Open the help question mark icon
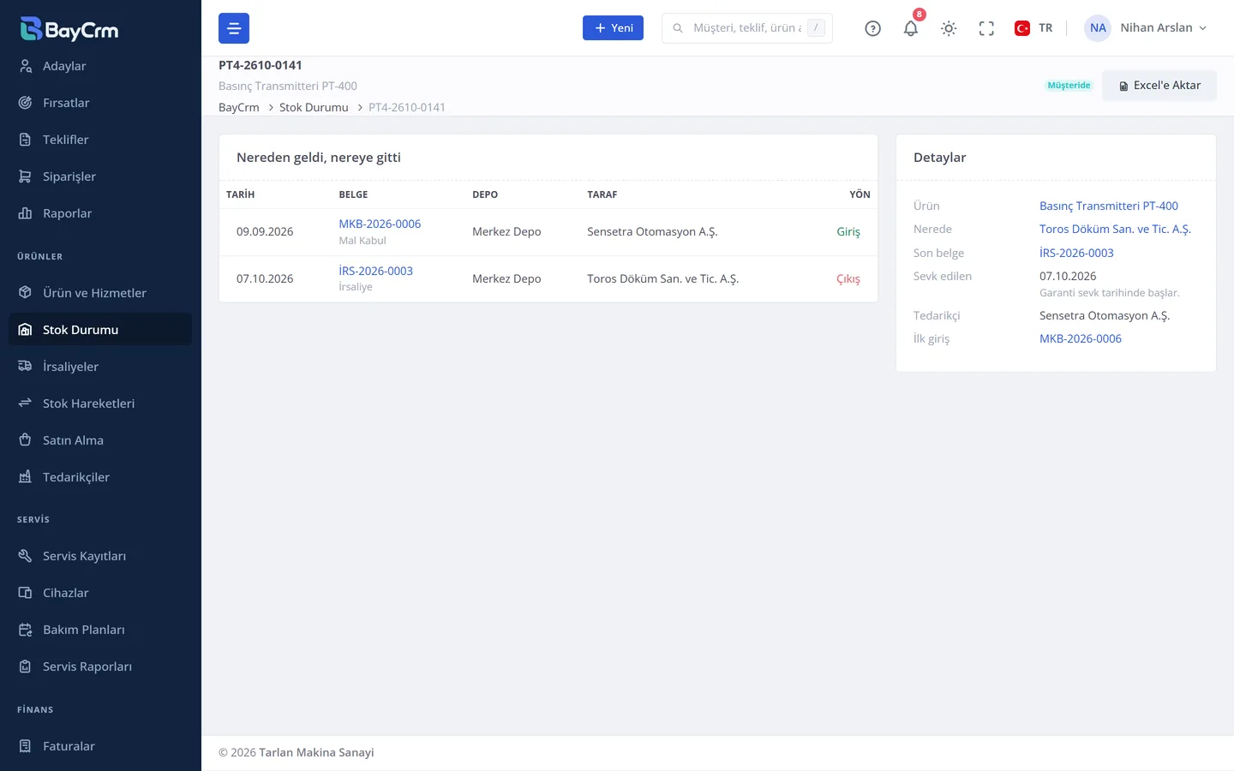Image resolution: width=1234 pixels, height=771 pixels. click(x=872, y=28)
